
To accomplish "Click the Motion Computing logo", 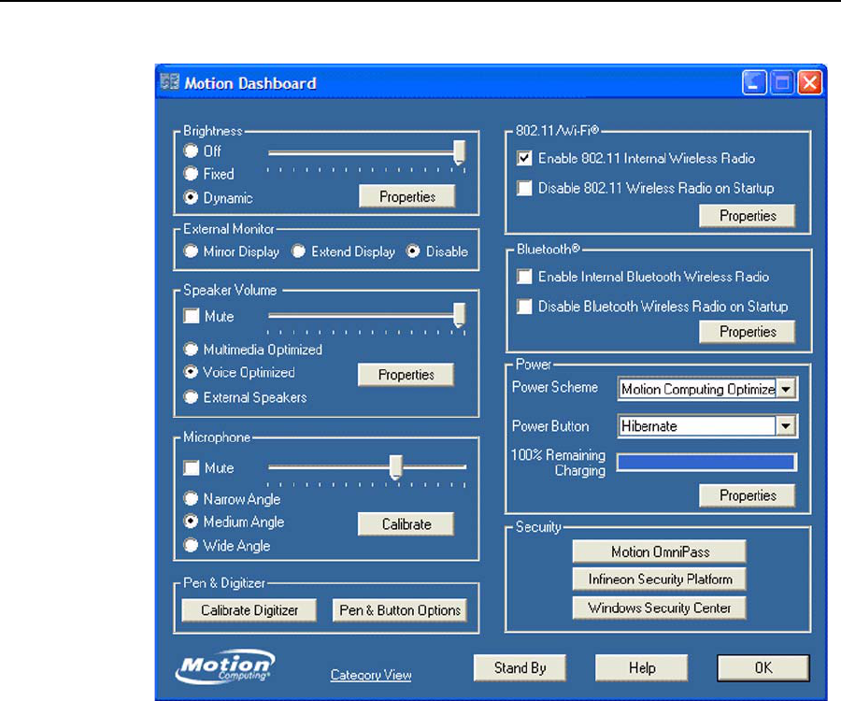I will (x=225, y=667).
